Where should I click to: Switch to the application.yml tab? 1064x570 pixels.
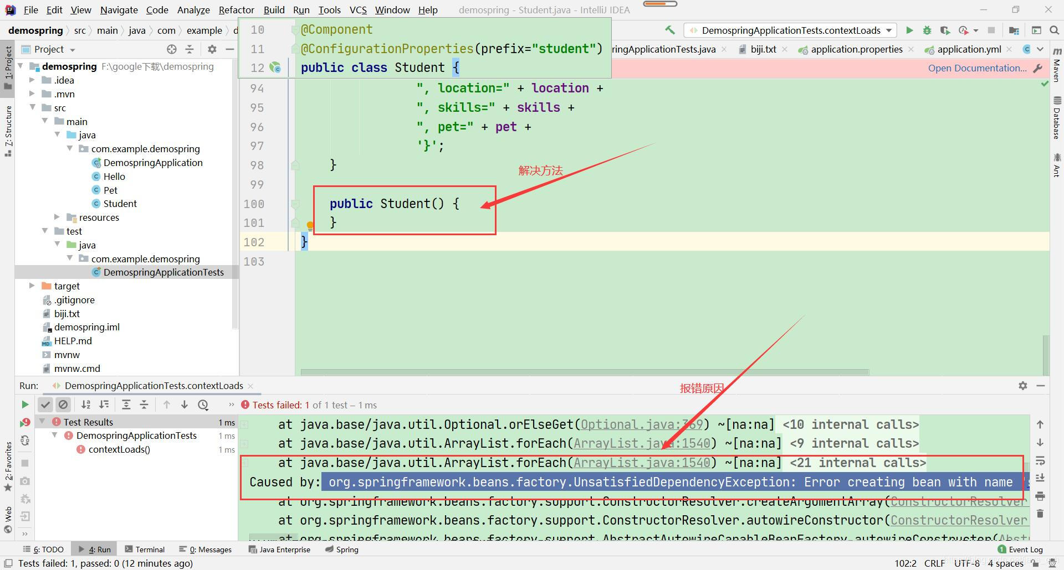(969, 49)
